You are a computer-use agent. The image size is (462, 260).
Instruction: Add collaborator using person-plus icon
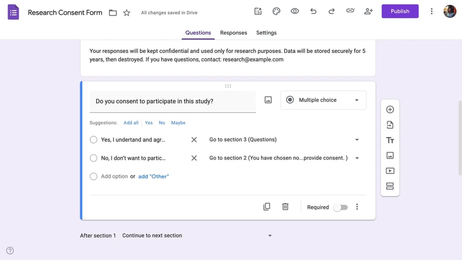coord(368,12)
